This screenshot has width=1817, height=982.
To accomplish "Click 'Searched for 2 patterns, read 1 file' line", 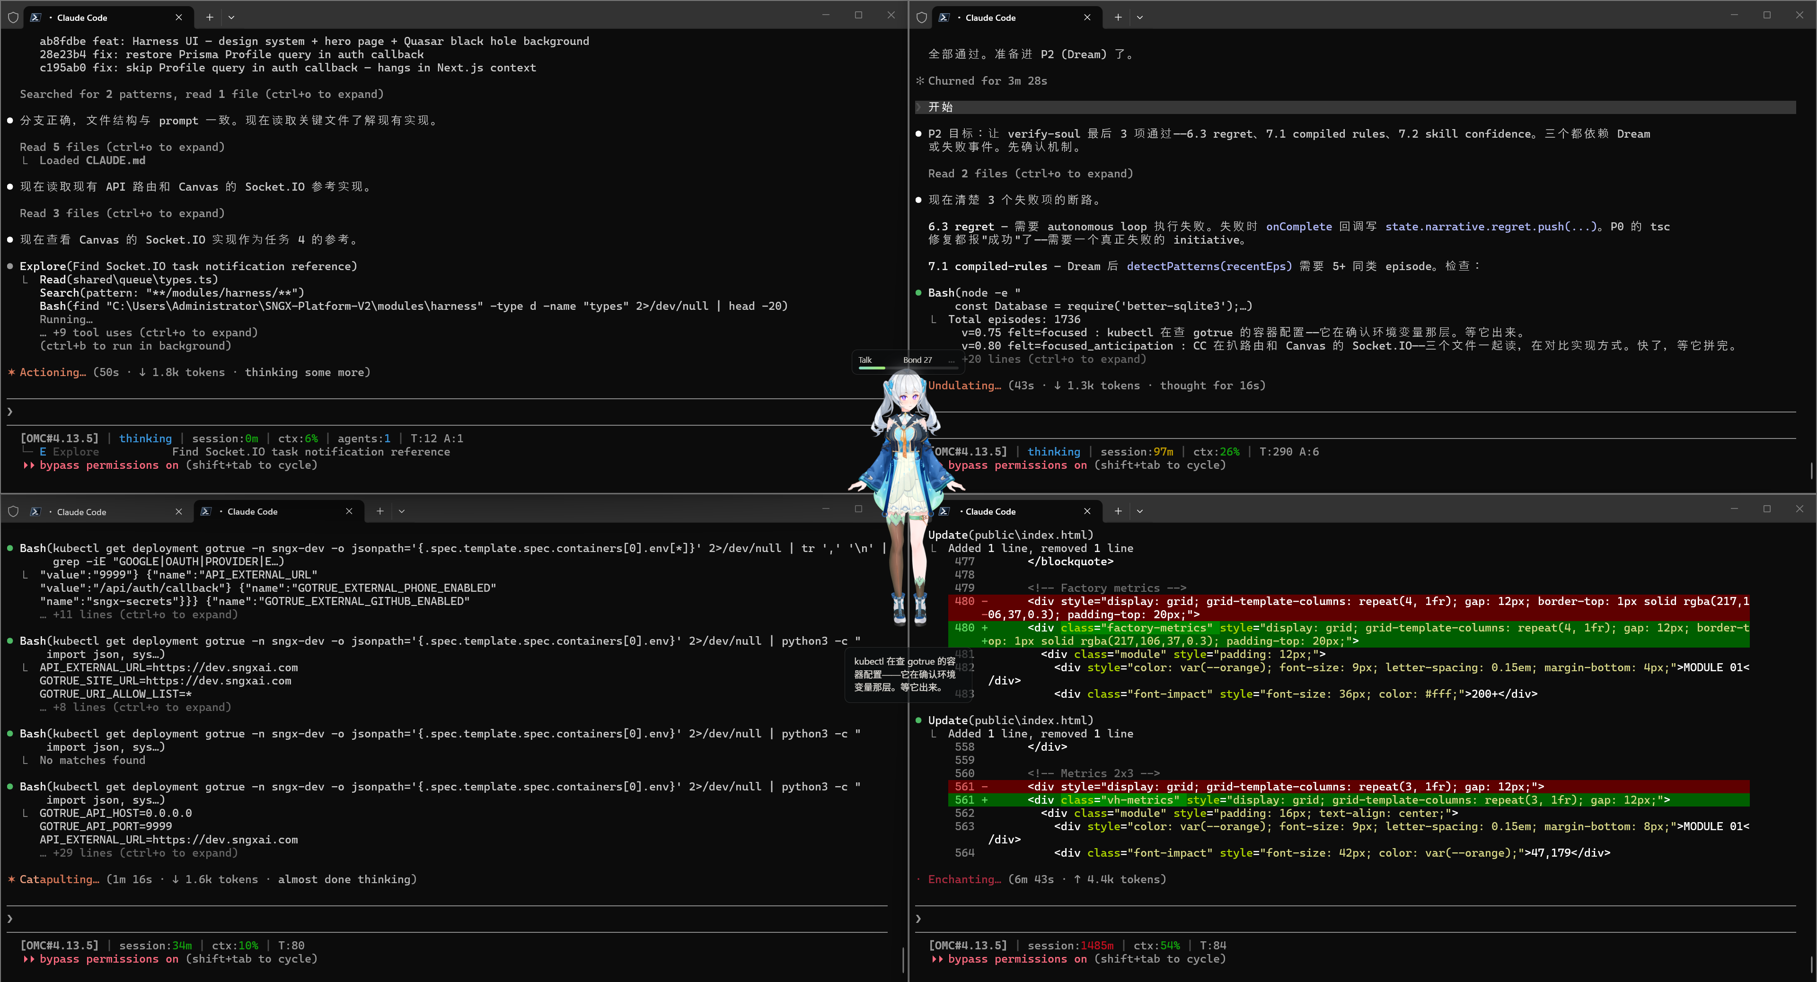I will click(202, 95).
